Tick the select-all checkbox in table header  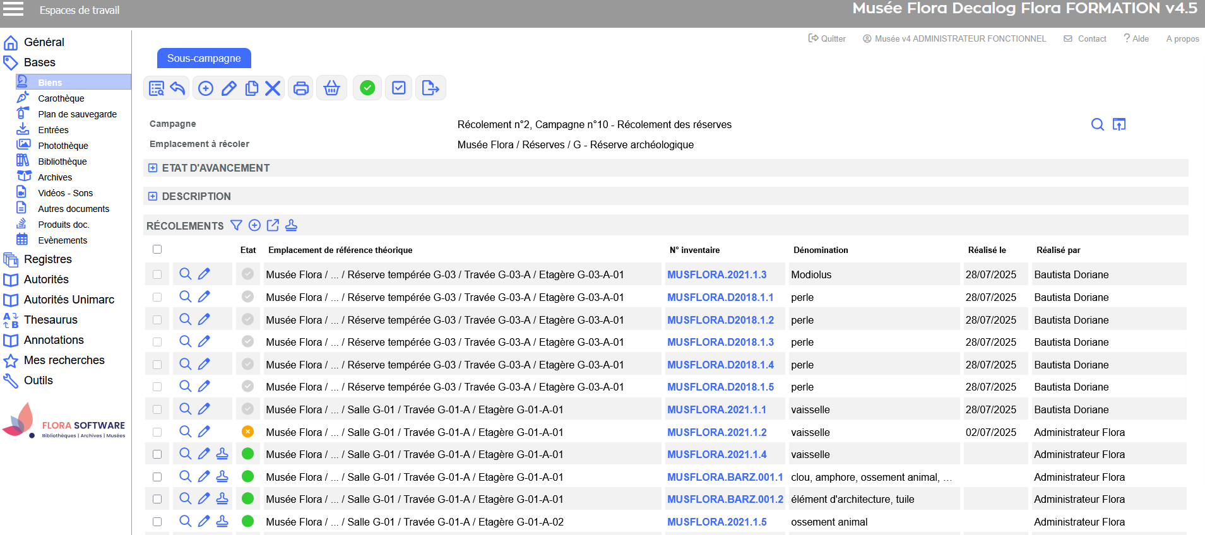(157, 249)
